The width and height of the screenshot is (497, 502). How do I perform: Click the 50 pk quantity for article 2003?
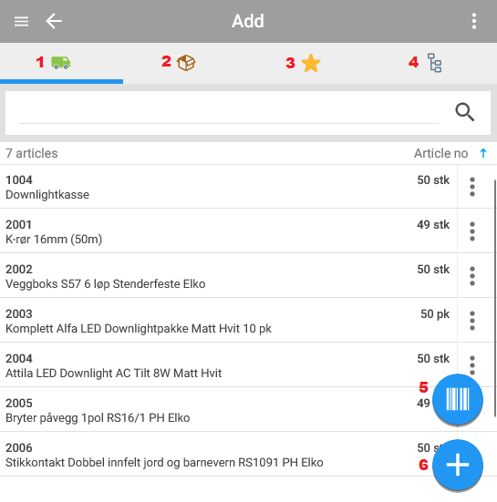[435, 314]
